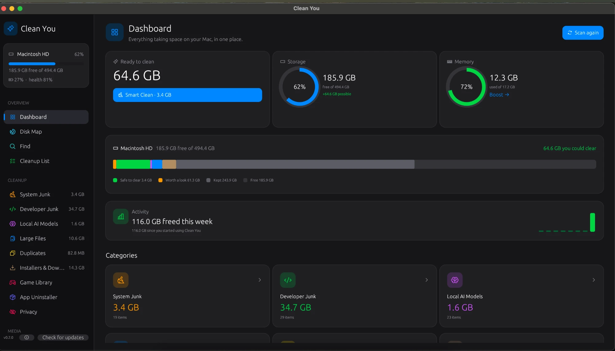
Task: Click the Boost memory link
Action: pos(499,95)
